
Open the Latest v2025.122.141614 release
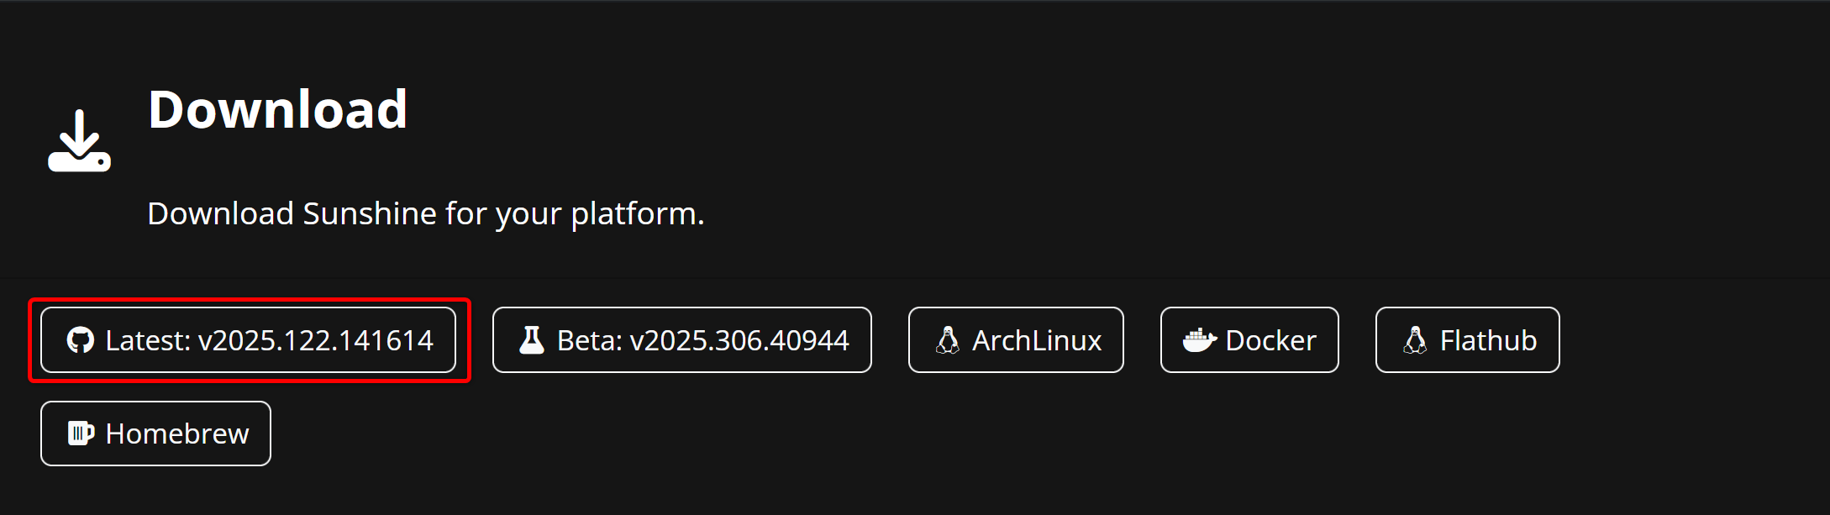[x=248, y=340]
